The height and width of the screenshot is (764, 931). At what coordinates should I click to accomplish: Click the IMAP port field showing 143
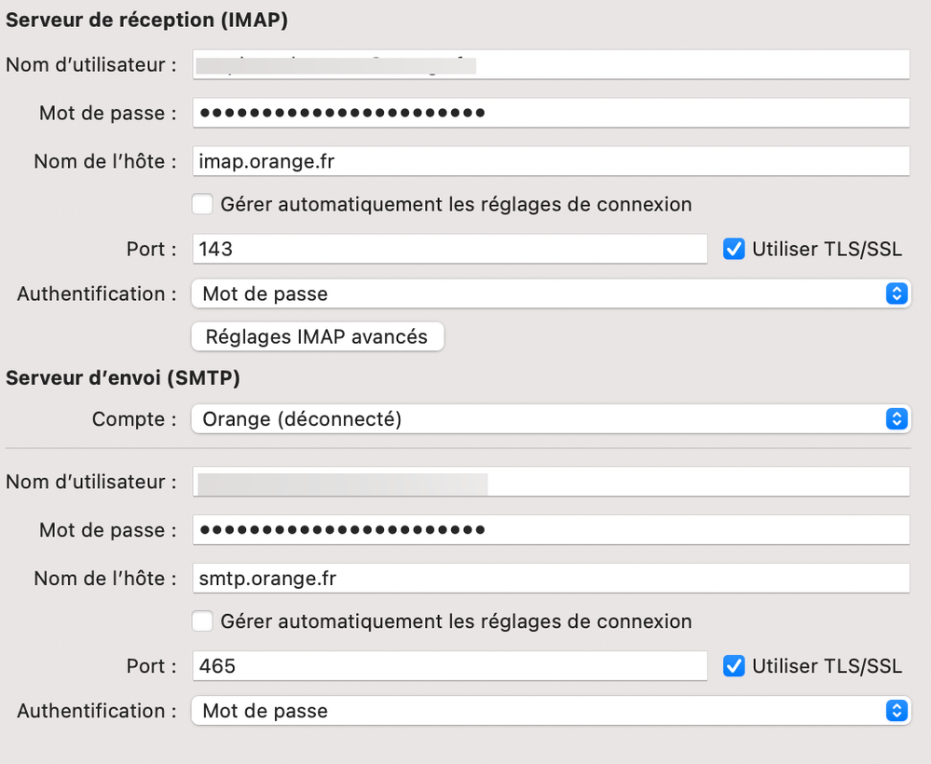click(447, 249)
